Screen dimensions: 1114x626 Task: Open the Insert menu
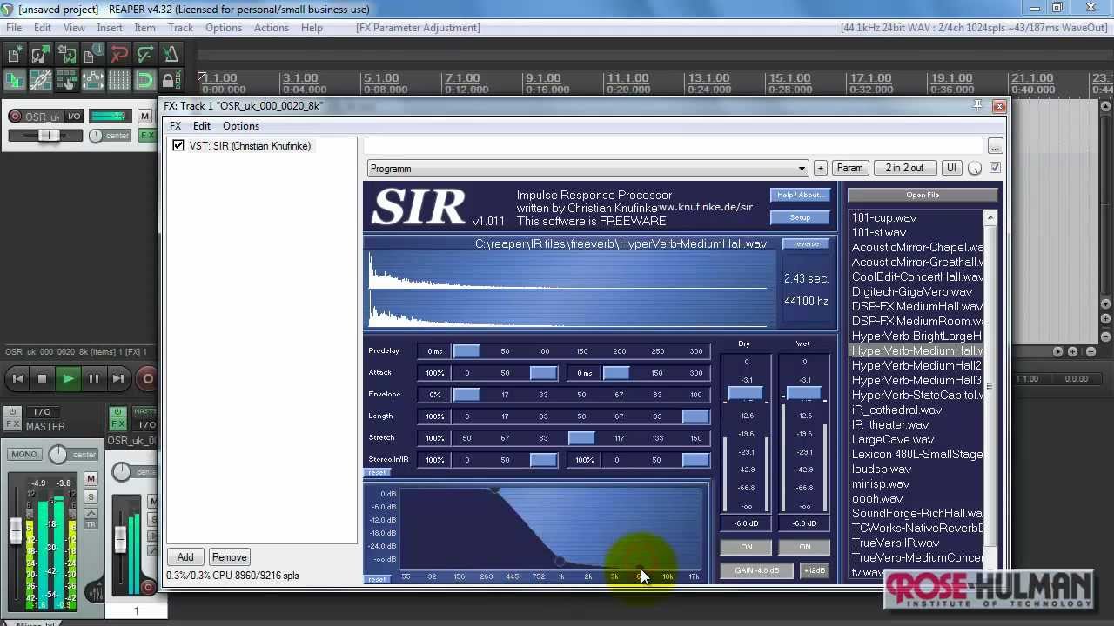tap(110, 27)
